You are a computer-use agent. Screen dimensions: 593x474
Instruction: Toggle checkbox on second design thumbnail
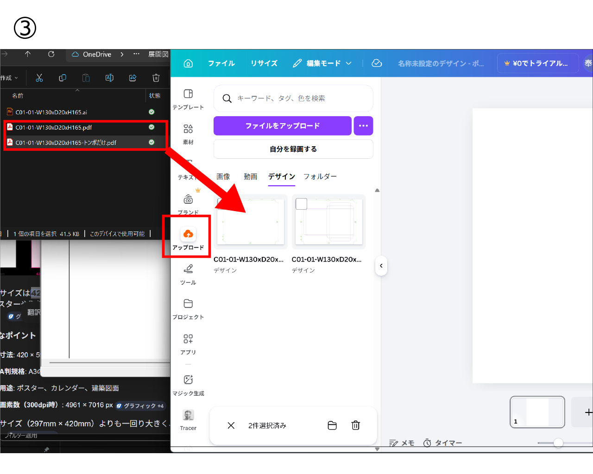tap(302, 204)
